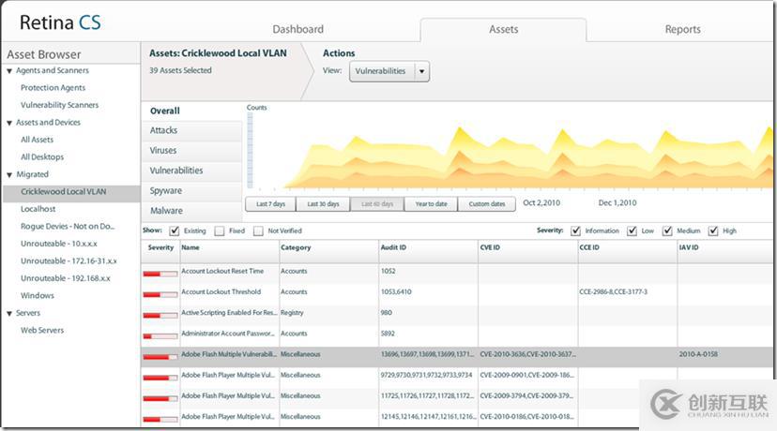Viewport: 777px width, 431px height.
Task: Set range to Last 7 days
Action: (270, 204)
